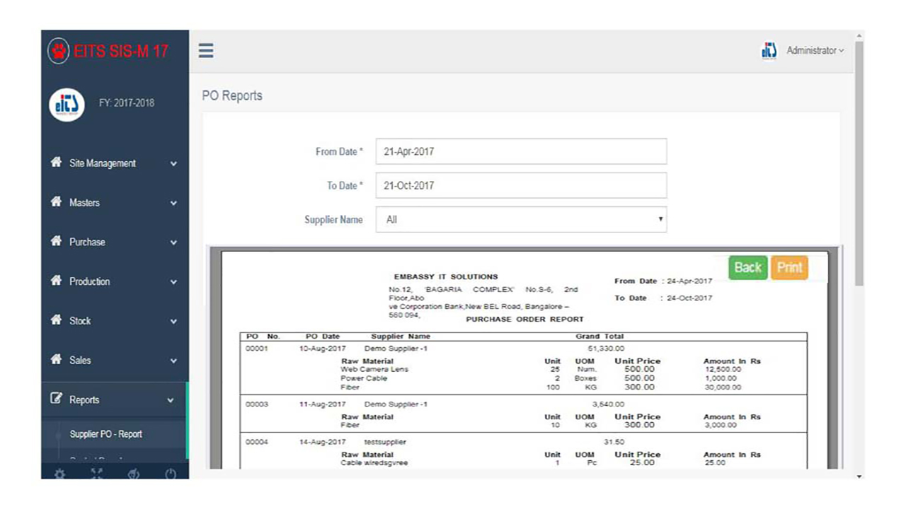
Task: Click grand total 3,540.00
Action: (x=609, y=404)
